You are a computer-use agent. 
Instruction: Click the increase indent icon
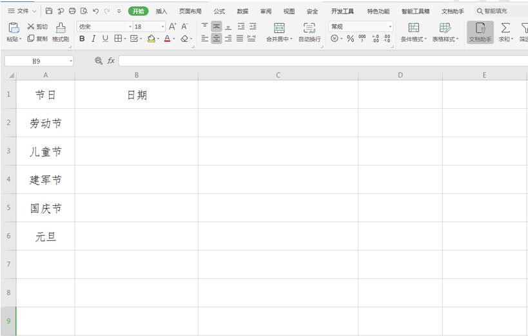(253, 26)
